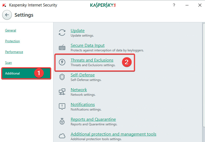
Task: Open the Threats and Exclusions link
Action: coord(92,60)
